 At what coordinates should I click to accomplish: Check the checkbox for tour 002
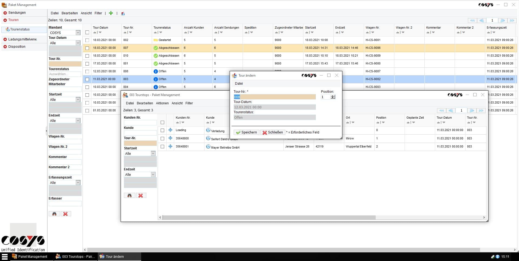87,40
